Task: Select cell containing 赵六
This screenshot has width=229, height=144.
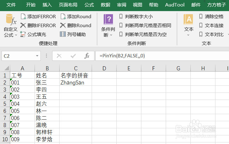Action: tap(47, 104)
